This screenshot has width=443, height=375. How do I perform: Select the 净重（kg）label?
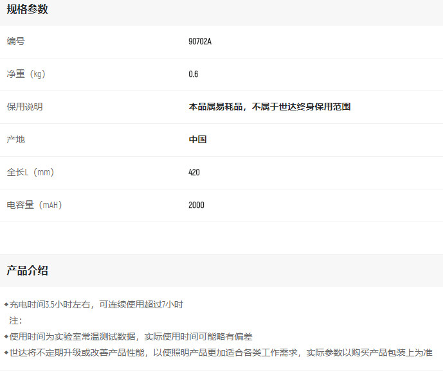pos(26,74)
